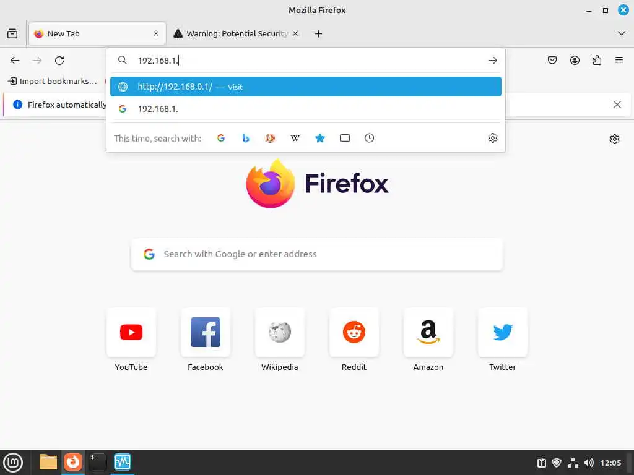Open the 12:05 clock calendar
Screen dimensions: 634x475
(610, 463)
